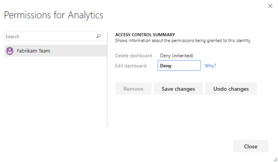The width and height of the screenshot is (278, 162).
Task: Click the Permissions for Analytics title
Action: (x=53, y=15)
